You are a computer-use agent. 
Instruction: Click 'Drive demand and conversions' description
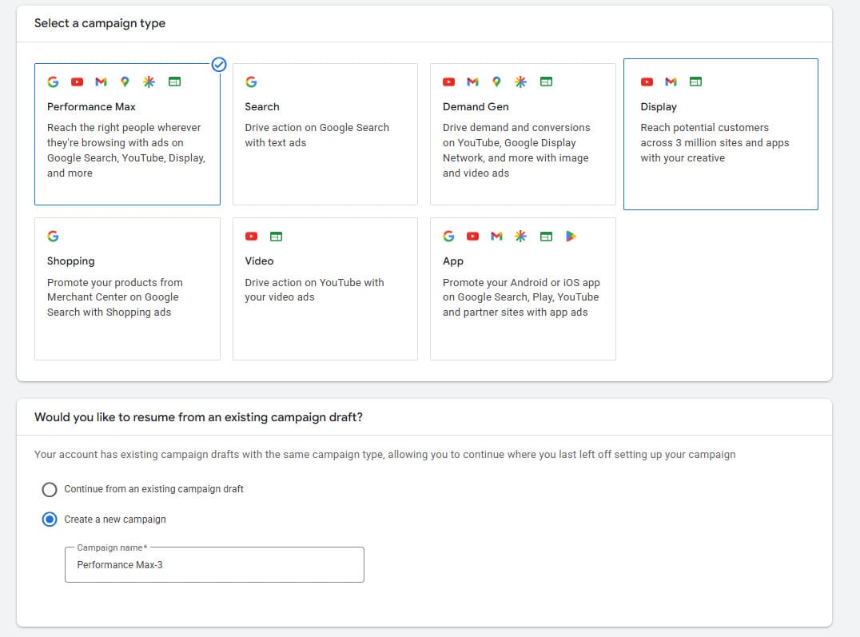pyautogui.click(x=516, y=150)
